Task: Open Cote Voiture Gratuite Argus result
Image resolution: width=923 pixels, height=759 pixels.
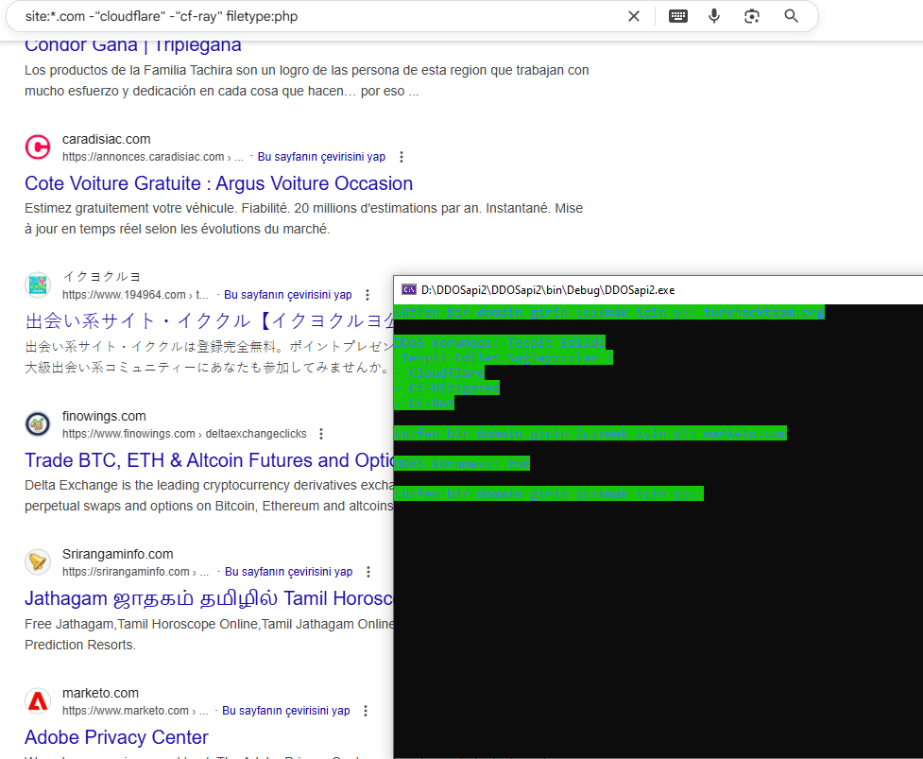Action: [218, 183]
